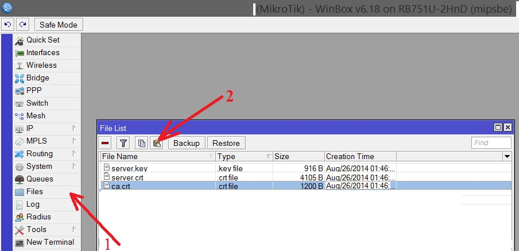Toggle the Safe Mode button
Screen dimensions: 519x251
click(59, 25)
